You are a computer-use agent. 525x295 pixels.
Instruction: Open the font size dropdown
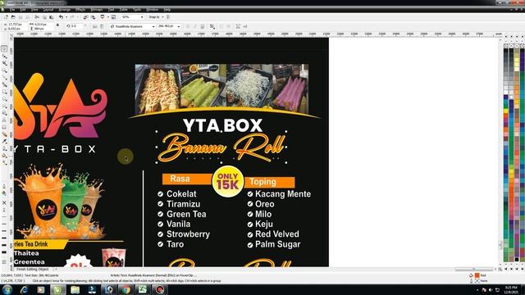point(179,26)
